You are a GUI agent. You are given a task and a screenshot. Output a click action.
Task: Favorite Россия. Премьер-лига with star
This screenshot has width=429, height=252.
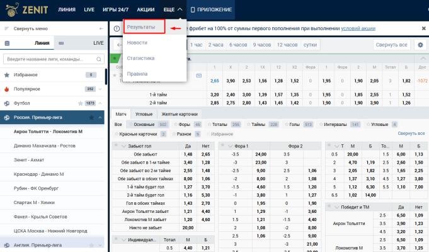pyautogui.click(x=91, y=117)
